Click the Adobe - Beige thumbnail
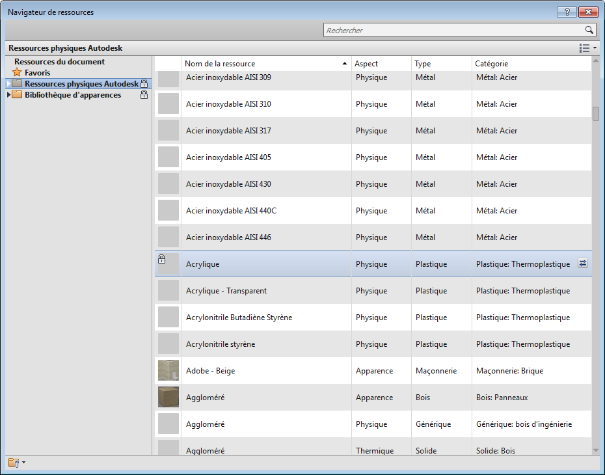This screenshot has width=605, height=475. 168,370
